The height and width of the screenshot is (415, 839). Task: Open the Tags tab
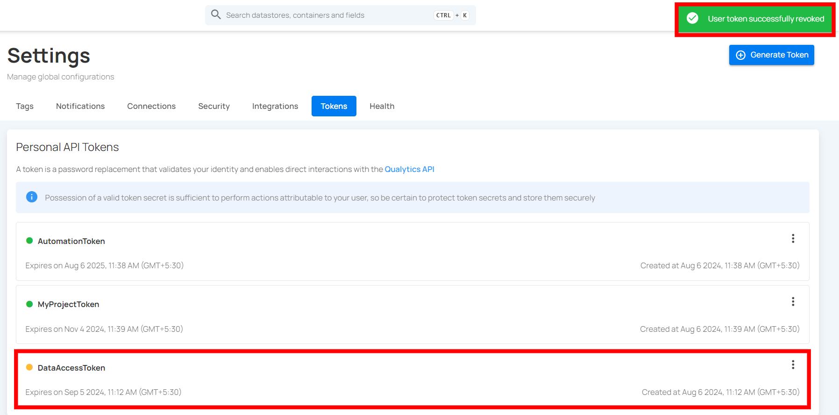click(25, 106)
